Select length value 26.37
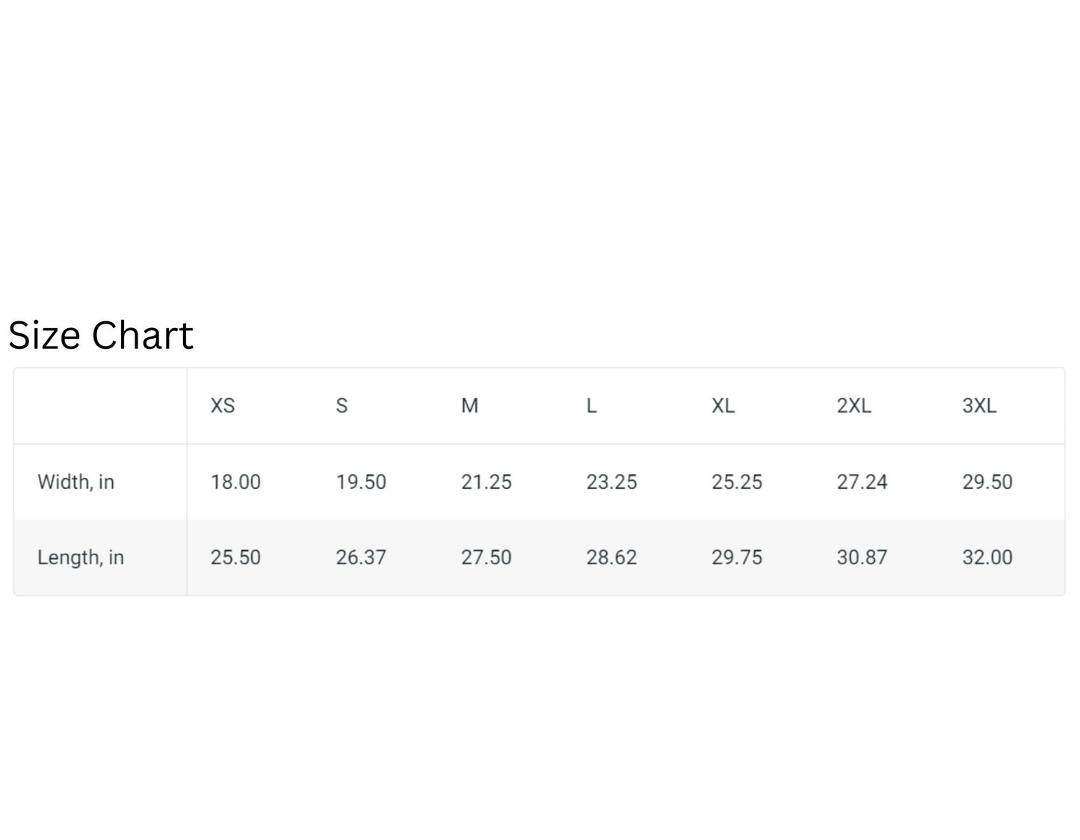1080x840 pixels. click(x=361, y=558)
